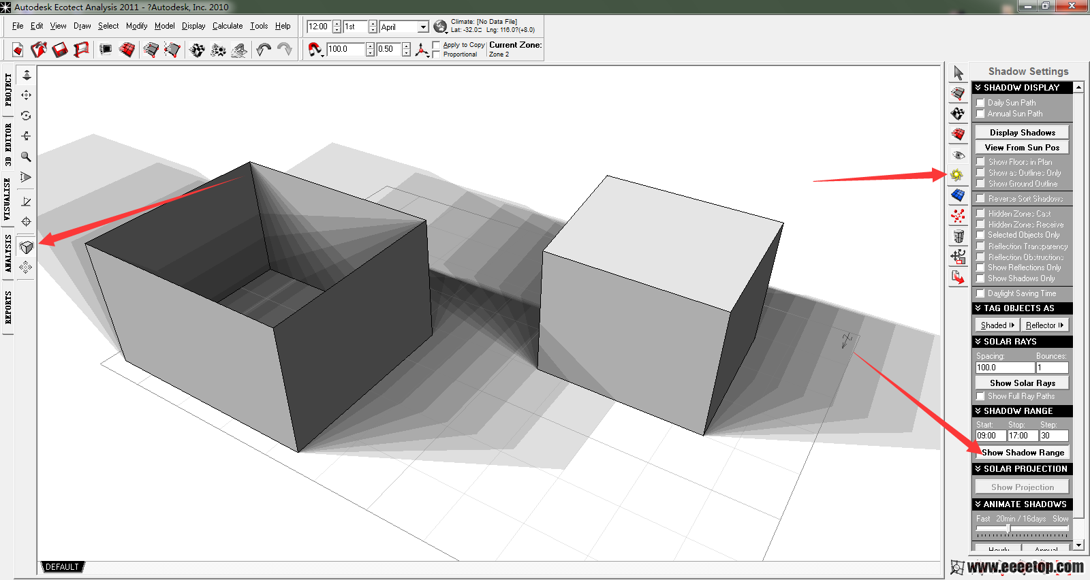The width and height of the screenshot is (1090, 580).
Task: Switch to the ANALYSIS tab
Action: point(8,253)
